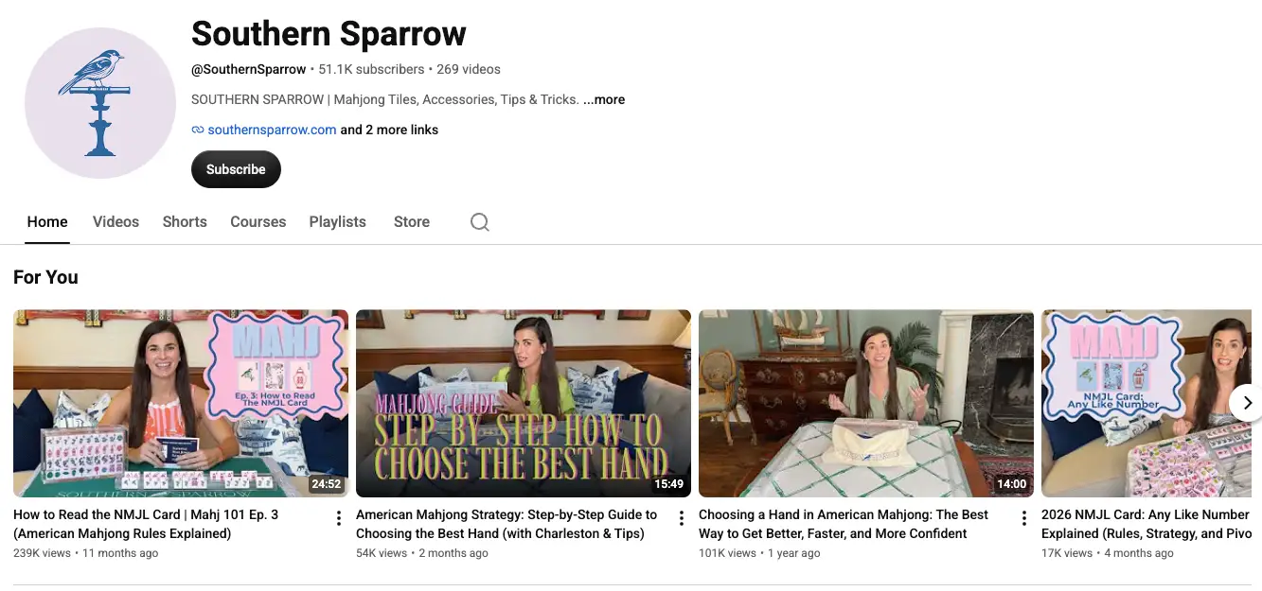Open title How to Read the NMJL Card
The image size is (1262, 591).
[x=146, y=524]
